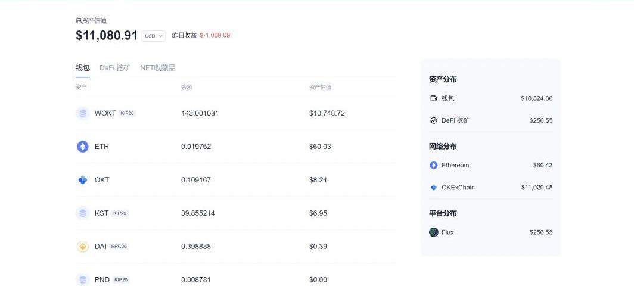Click the OKExChain network icon

click(434, 188)
